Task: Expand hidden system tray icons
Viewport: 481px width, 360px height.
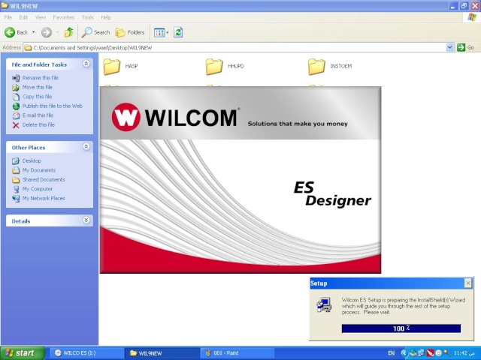Action: (x=404, y=353)
